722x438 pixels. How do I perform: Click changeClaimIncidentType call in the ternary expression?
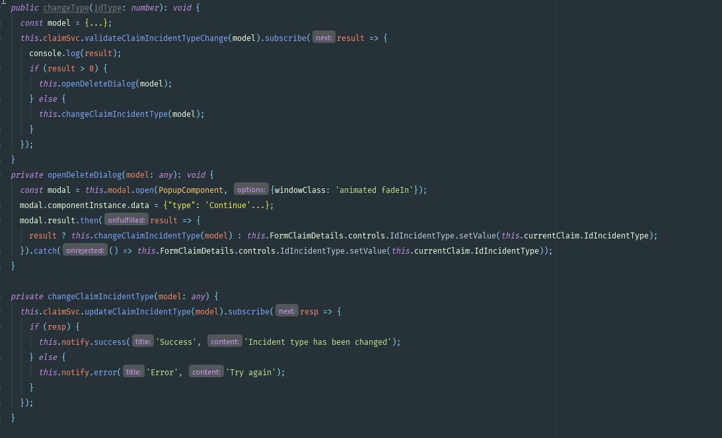(147, 236)
